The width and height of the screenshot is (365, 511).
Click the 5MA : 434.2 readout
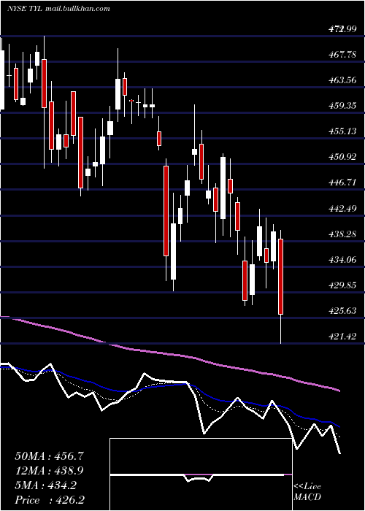point(46,485)
